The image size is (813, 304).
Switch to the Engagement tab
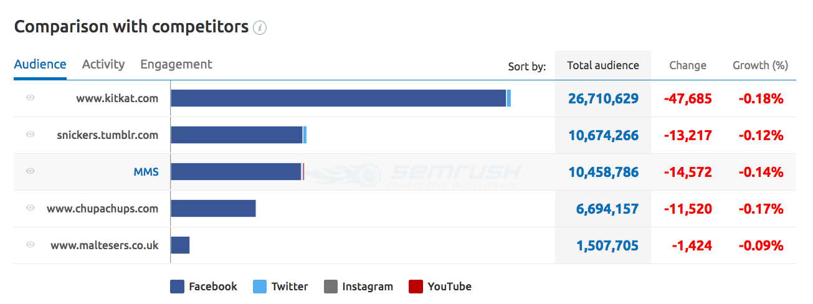pos(176,64)
